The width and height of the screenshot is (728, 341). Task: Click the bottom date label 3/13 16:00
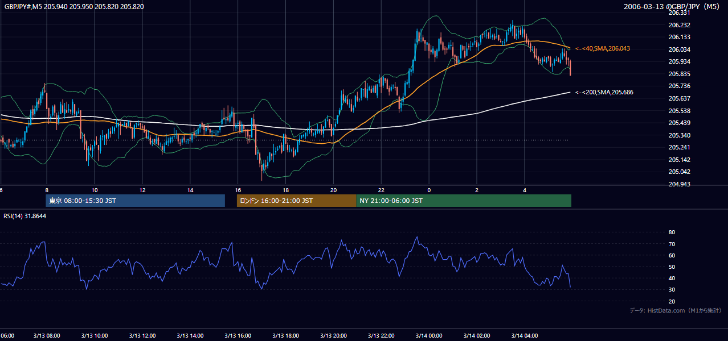tap(238, 335)
